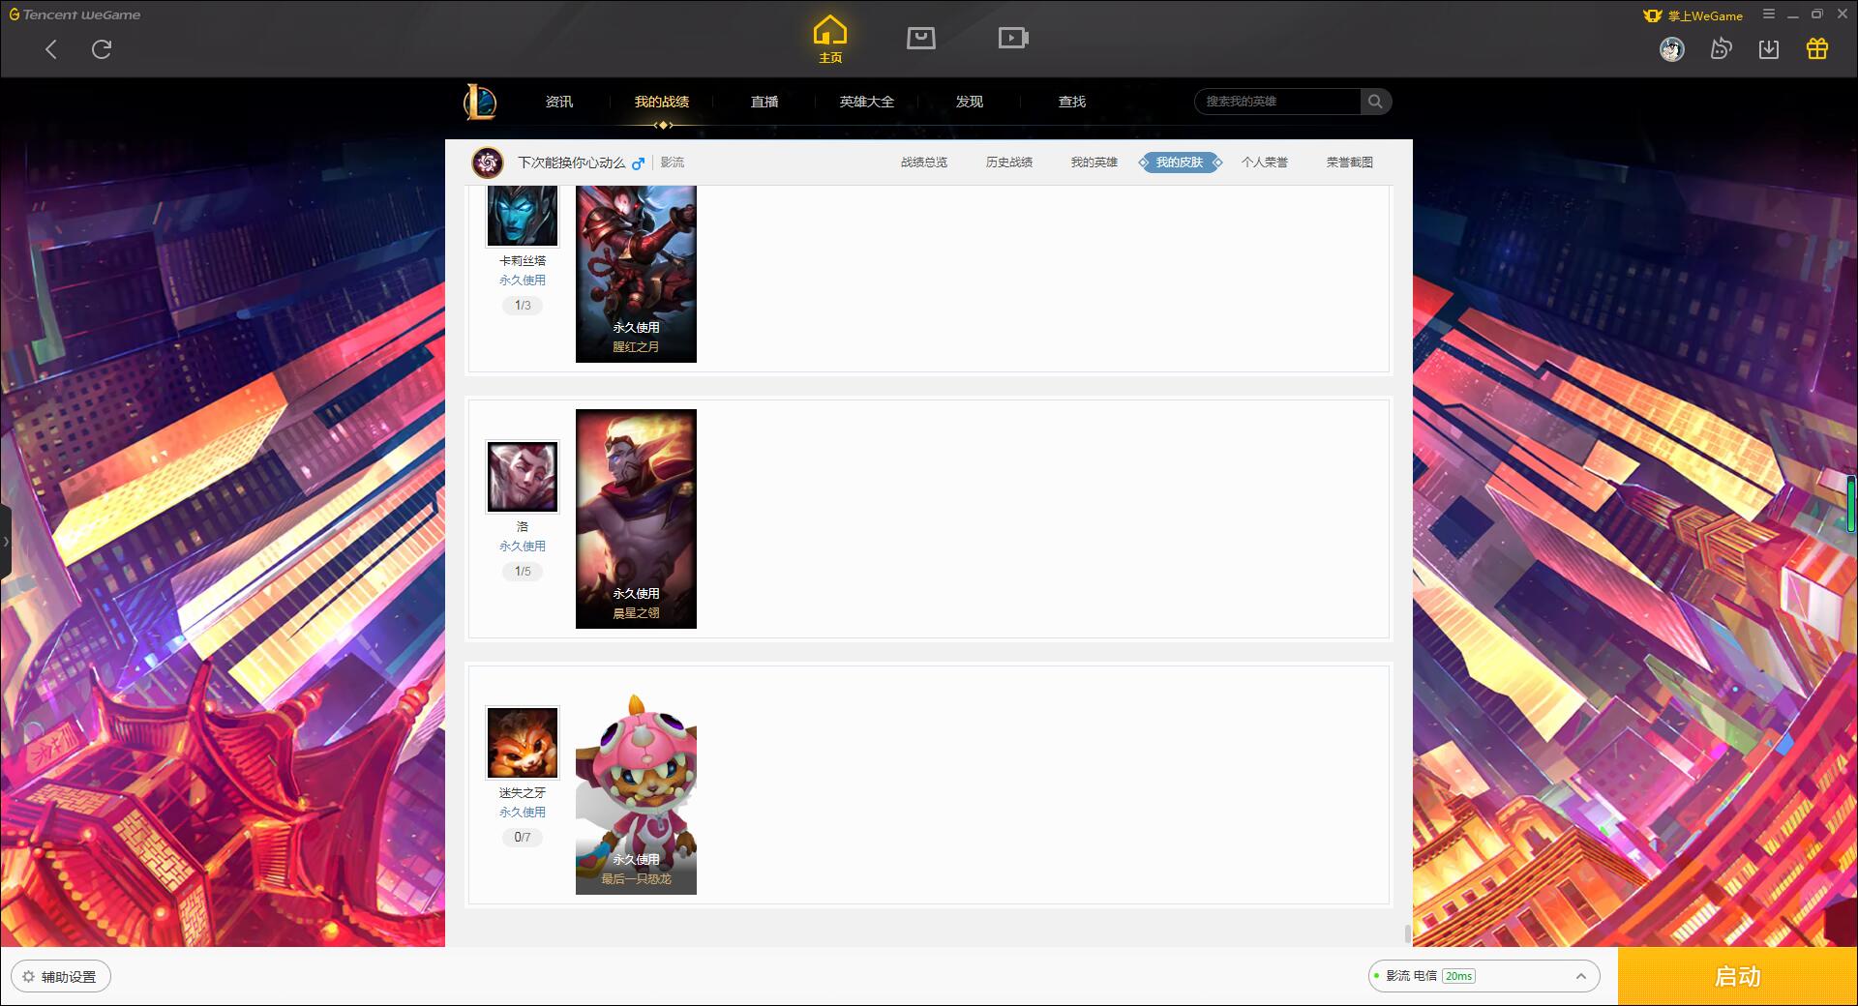Open the video live icon
Image resolution: width=1858 pixels, height=1006 pixels.
1013,39
